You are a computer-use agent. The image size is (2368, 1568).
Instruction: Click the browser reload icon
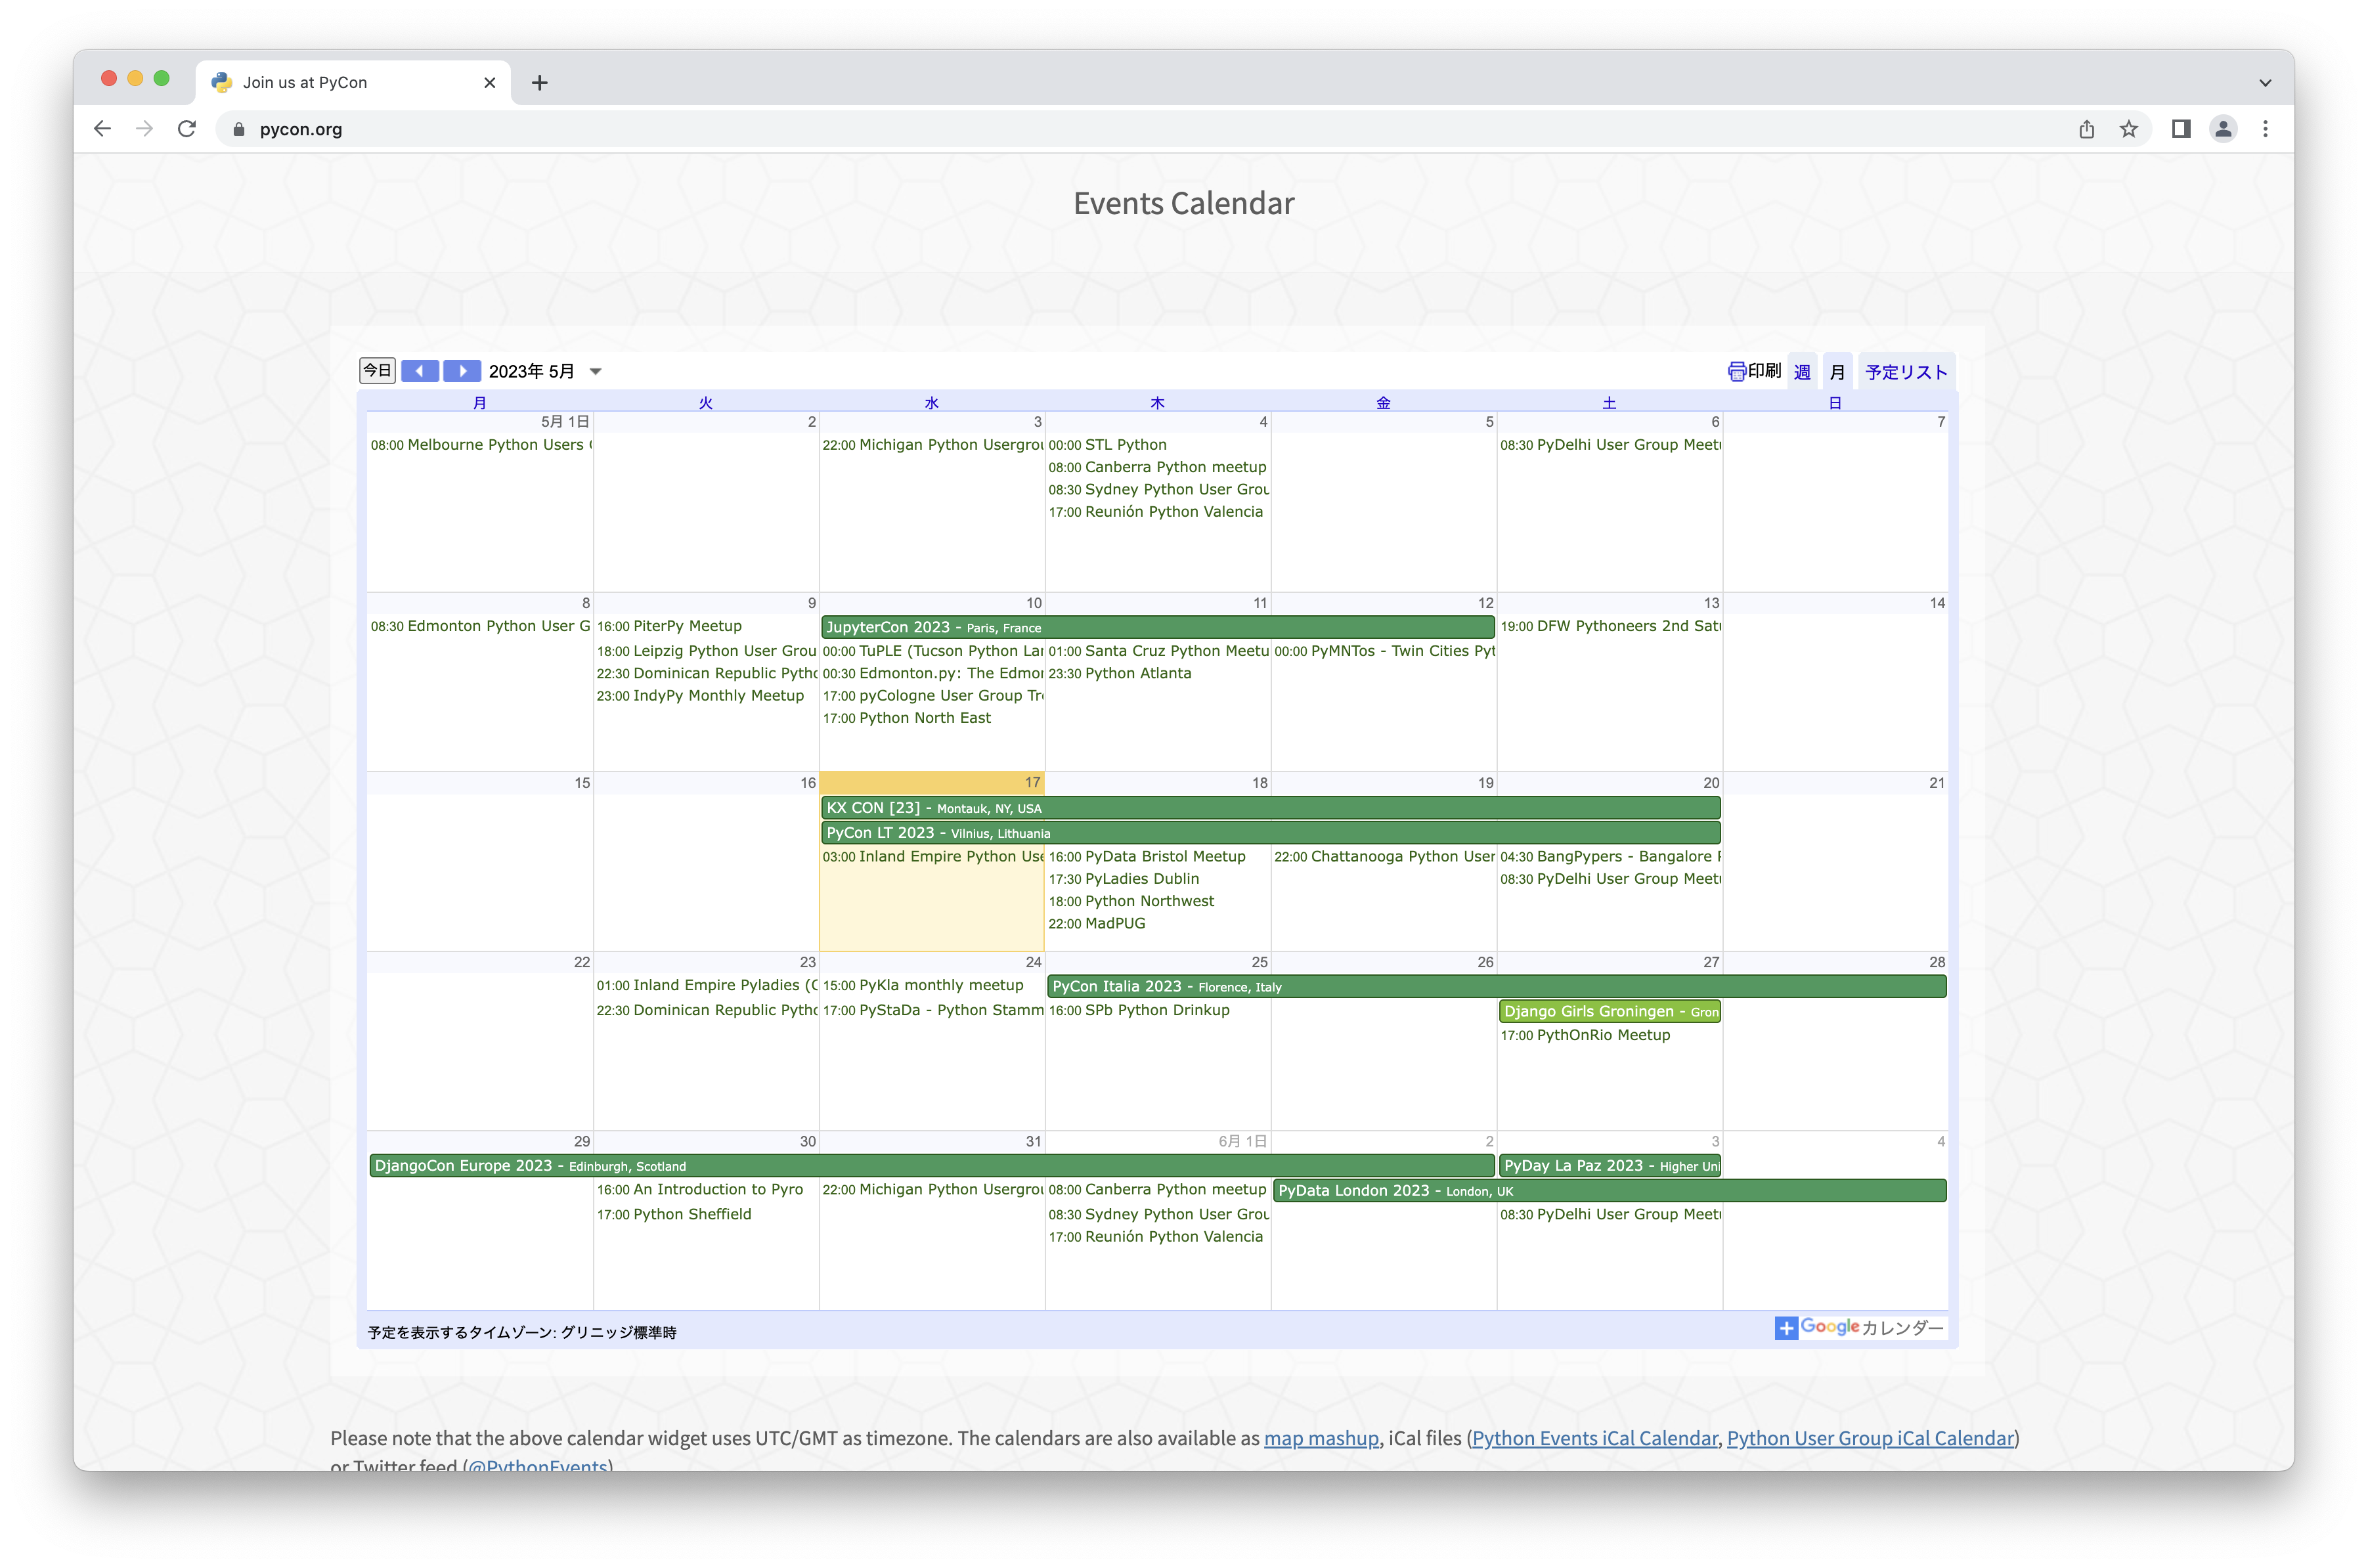(x=187, y=129)
